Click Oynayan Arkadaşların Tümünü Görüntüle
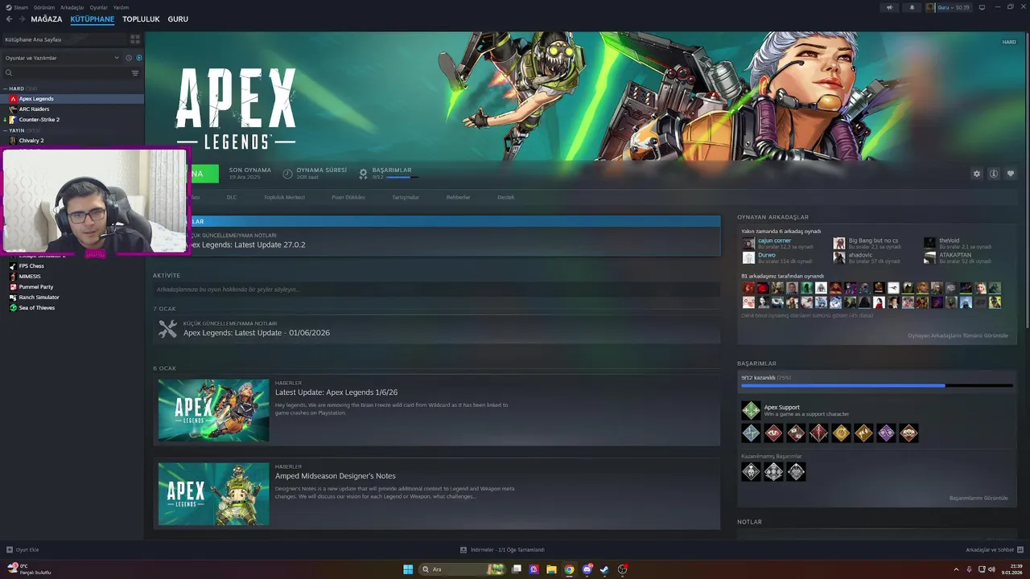Viewport: 1030px width, 579px height. (x=958, y=335)
